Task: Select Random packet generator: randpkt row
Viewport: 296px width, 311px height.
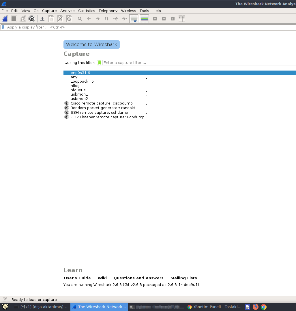Action: tap(180, 108)
